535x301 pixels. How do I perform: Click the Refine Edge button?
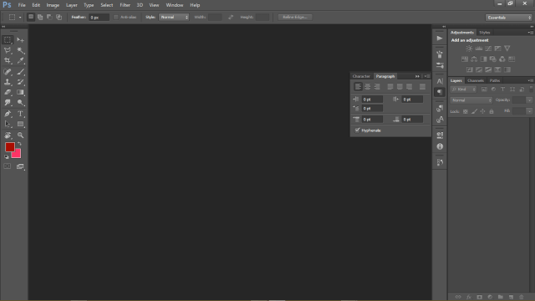coord(295,17)
